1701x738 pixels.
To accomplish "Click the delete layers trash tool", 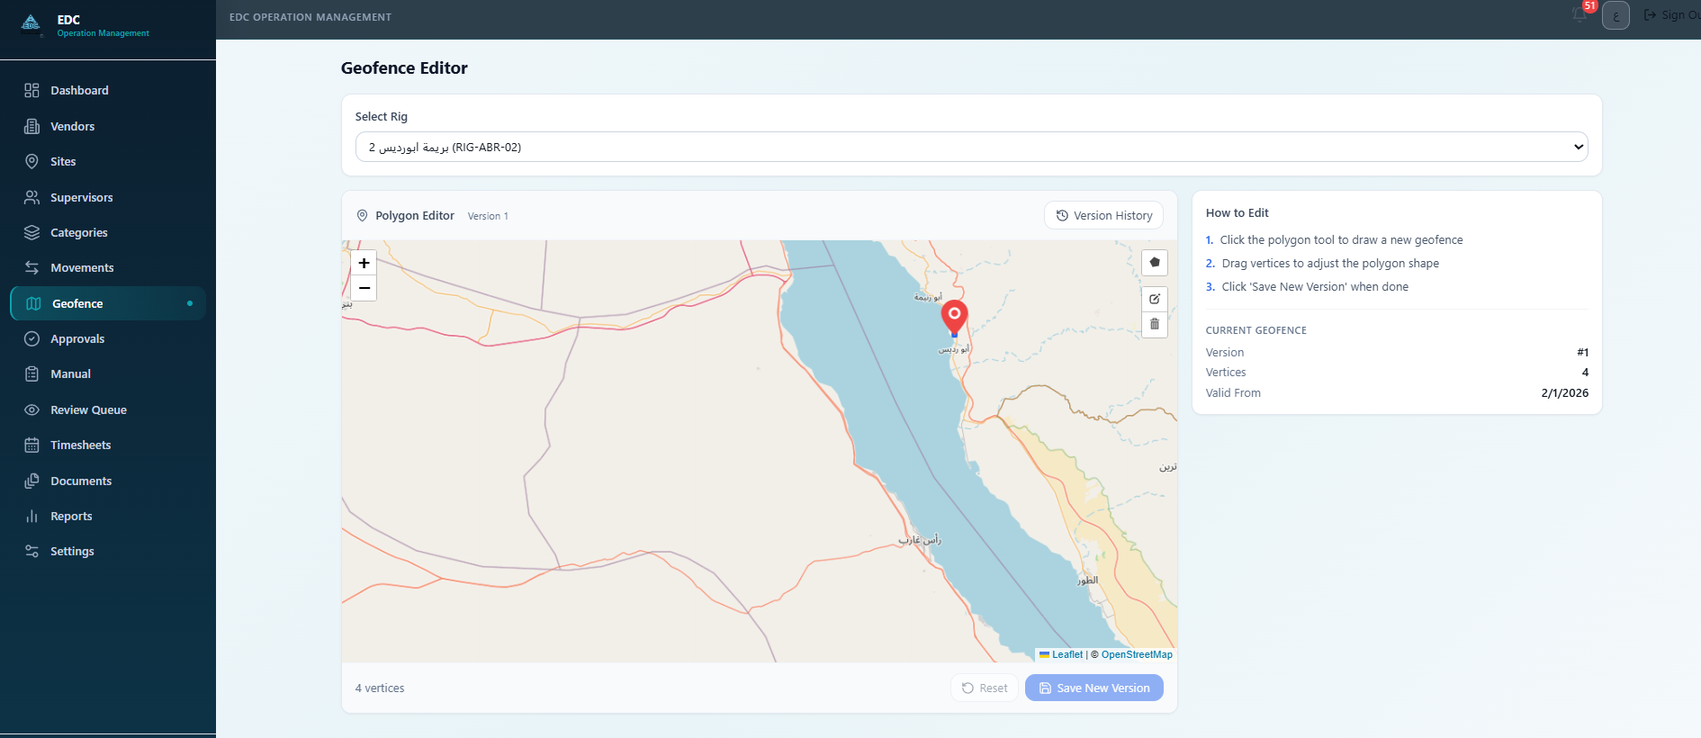I will [x=1155, y=324].
